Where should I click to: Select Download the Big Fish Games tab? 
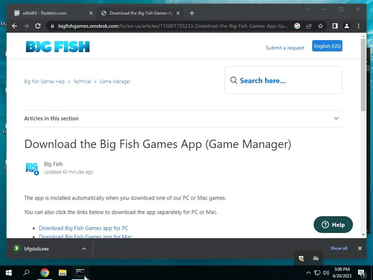coord(140,13)
